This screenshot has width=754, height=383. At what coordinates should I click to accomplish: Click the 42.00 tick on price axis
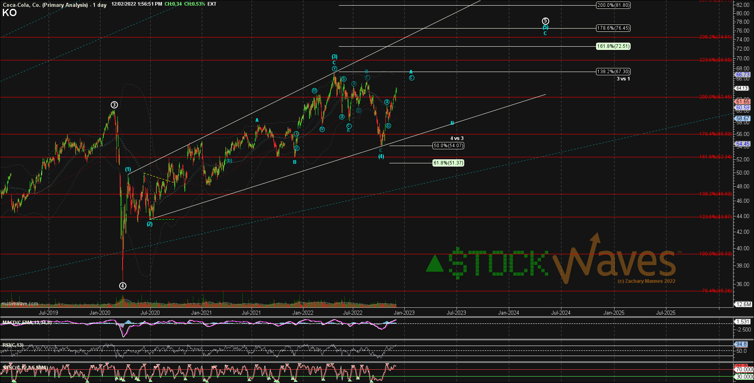(743, 232)
